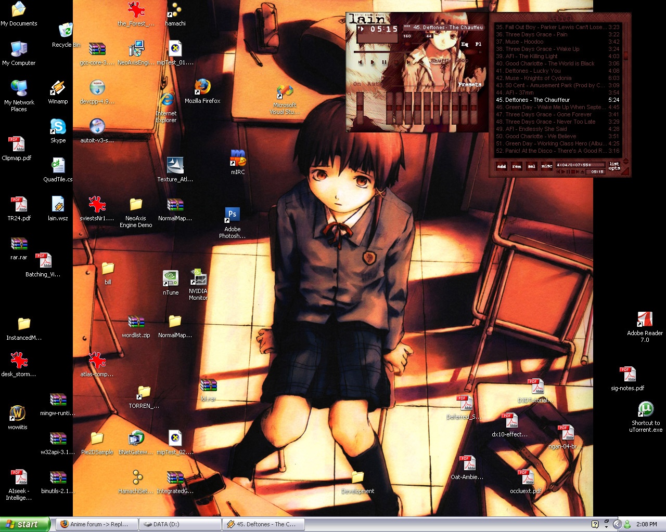
Task: Launch mIRC from the desktop
Action: click(x=238, y=162)
